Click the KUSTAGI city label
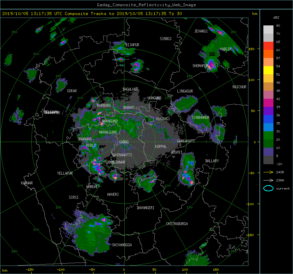 pyautogui.click(x=163, y=119)
